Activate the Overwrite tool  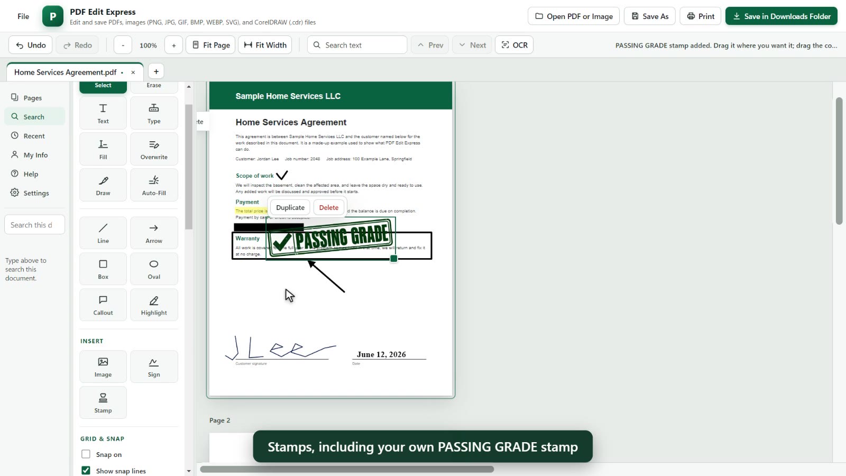click(154, 149)
